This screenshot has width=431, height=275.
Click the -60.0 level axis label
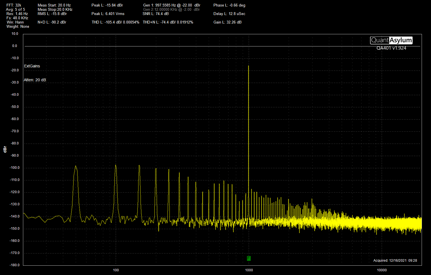pyautogui.click(x=14, y=119)
